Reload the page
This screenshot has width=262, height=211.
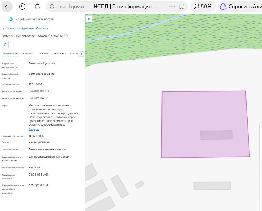(38, 7)
